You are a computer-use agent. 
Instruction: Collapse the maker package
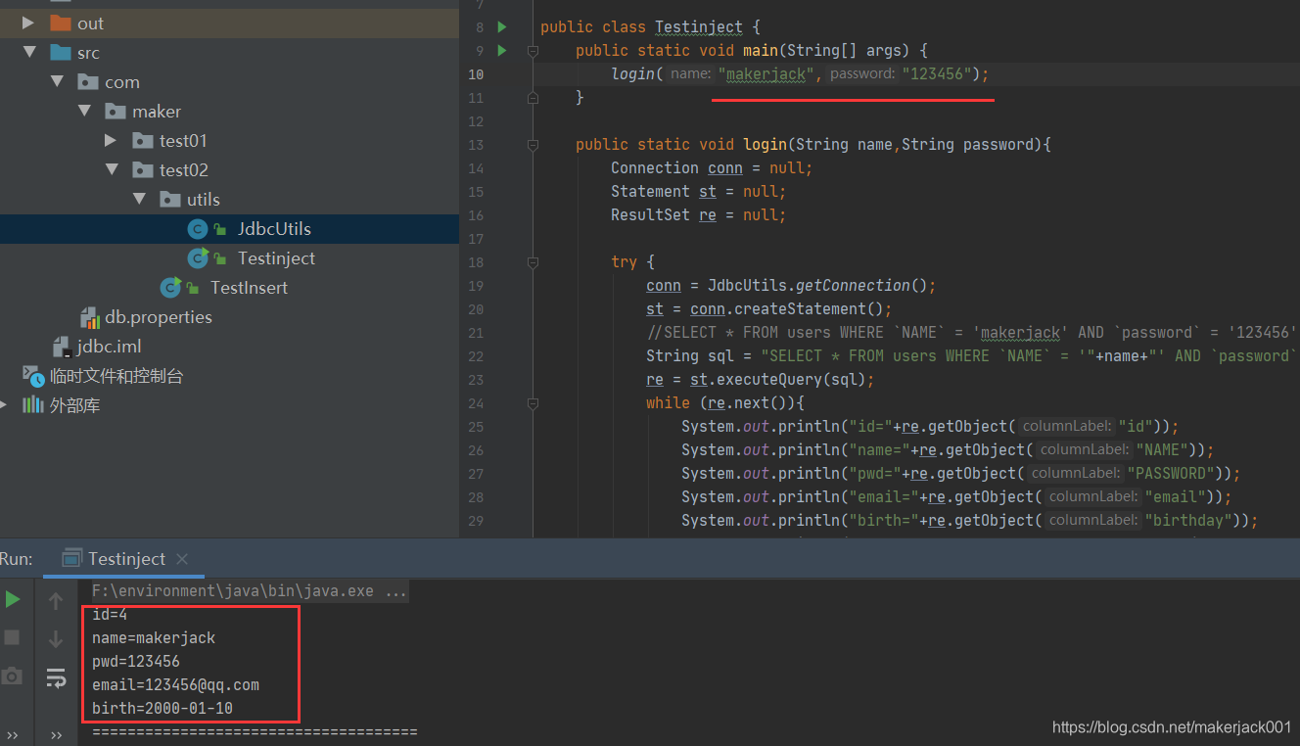(83, 111)
